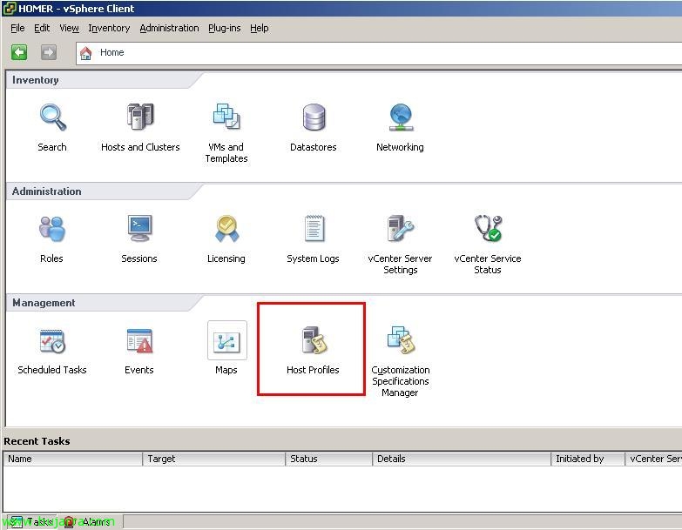Open the Edit menu
The height and width of the screenshot is (530, 682).
[x=42, y=28]
